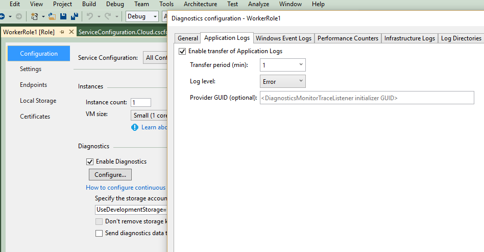Screen dimensions: 484x252
Task: Switch to the Performance Counters tab
Action: click(x=348, y=38)
